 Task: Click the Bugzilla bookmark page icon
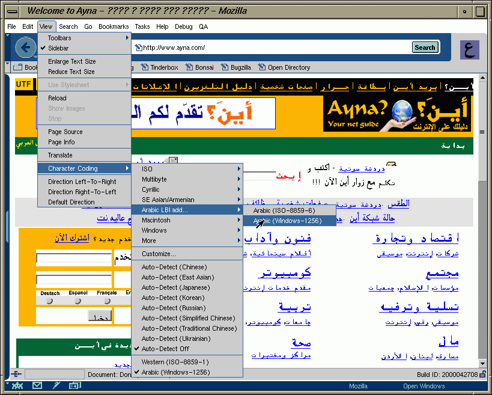click(225, 67)
